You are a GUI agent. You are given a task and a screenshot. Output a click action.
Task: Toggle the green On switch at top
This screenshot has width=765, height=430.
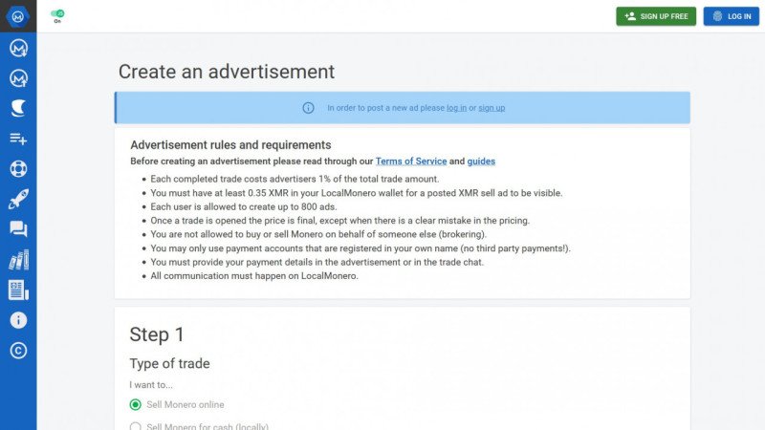tap(58, 14)
